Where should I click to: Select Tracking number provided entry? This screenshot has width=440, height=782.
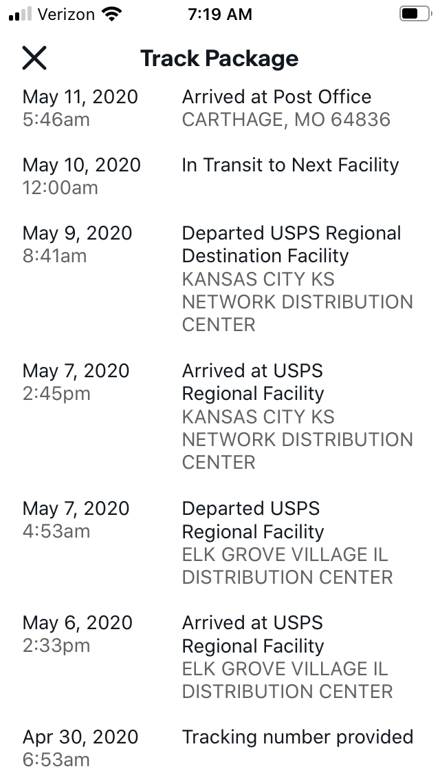[220, 748]
